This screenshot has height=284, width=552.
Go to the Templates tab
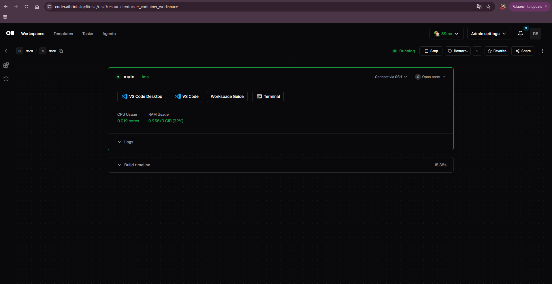pos(63,34)
